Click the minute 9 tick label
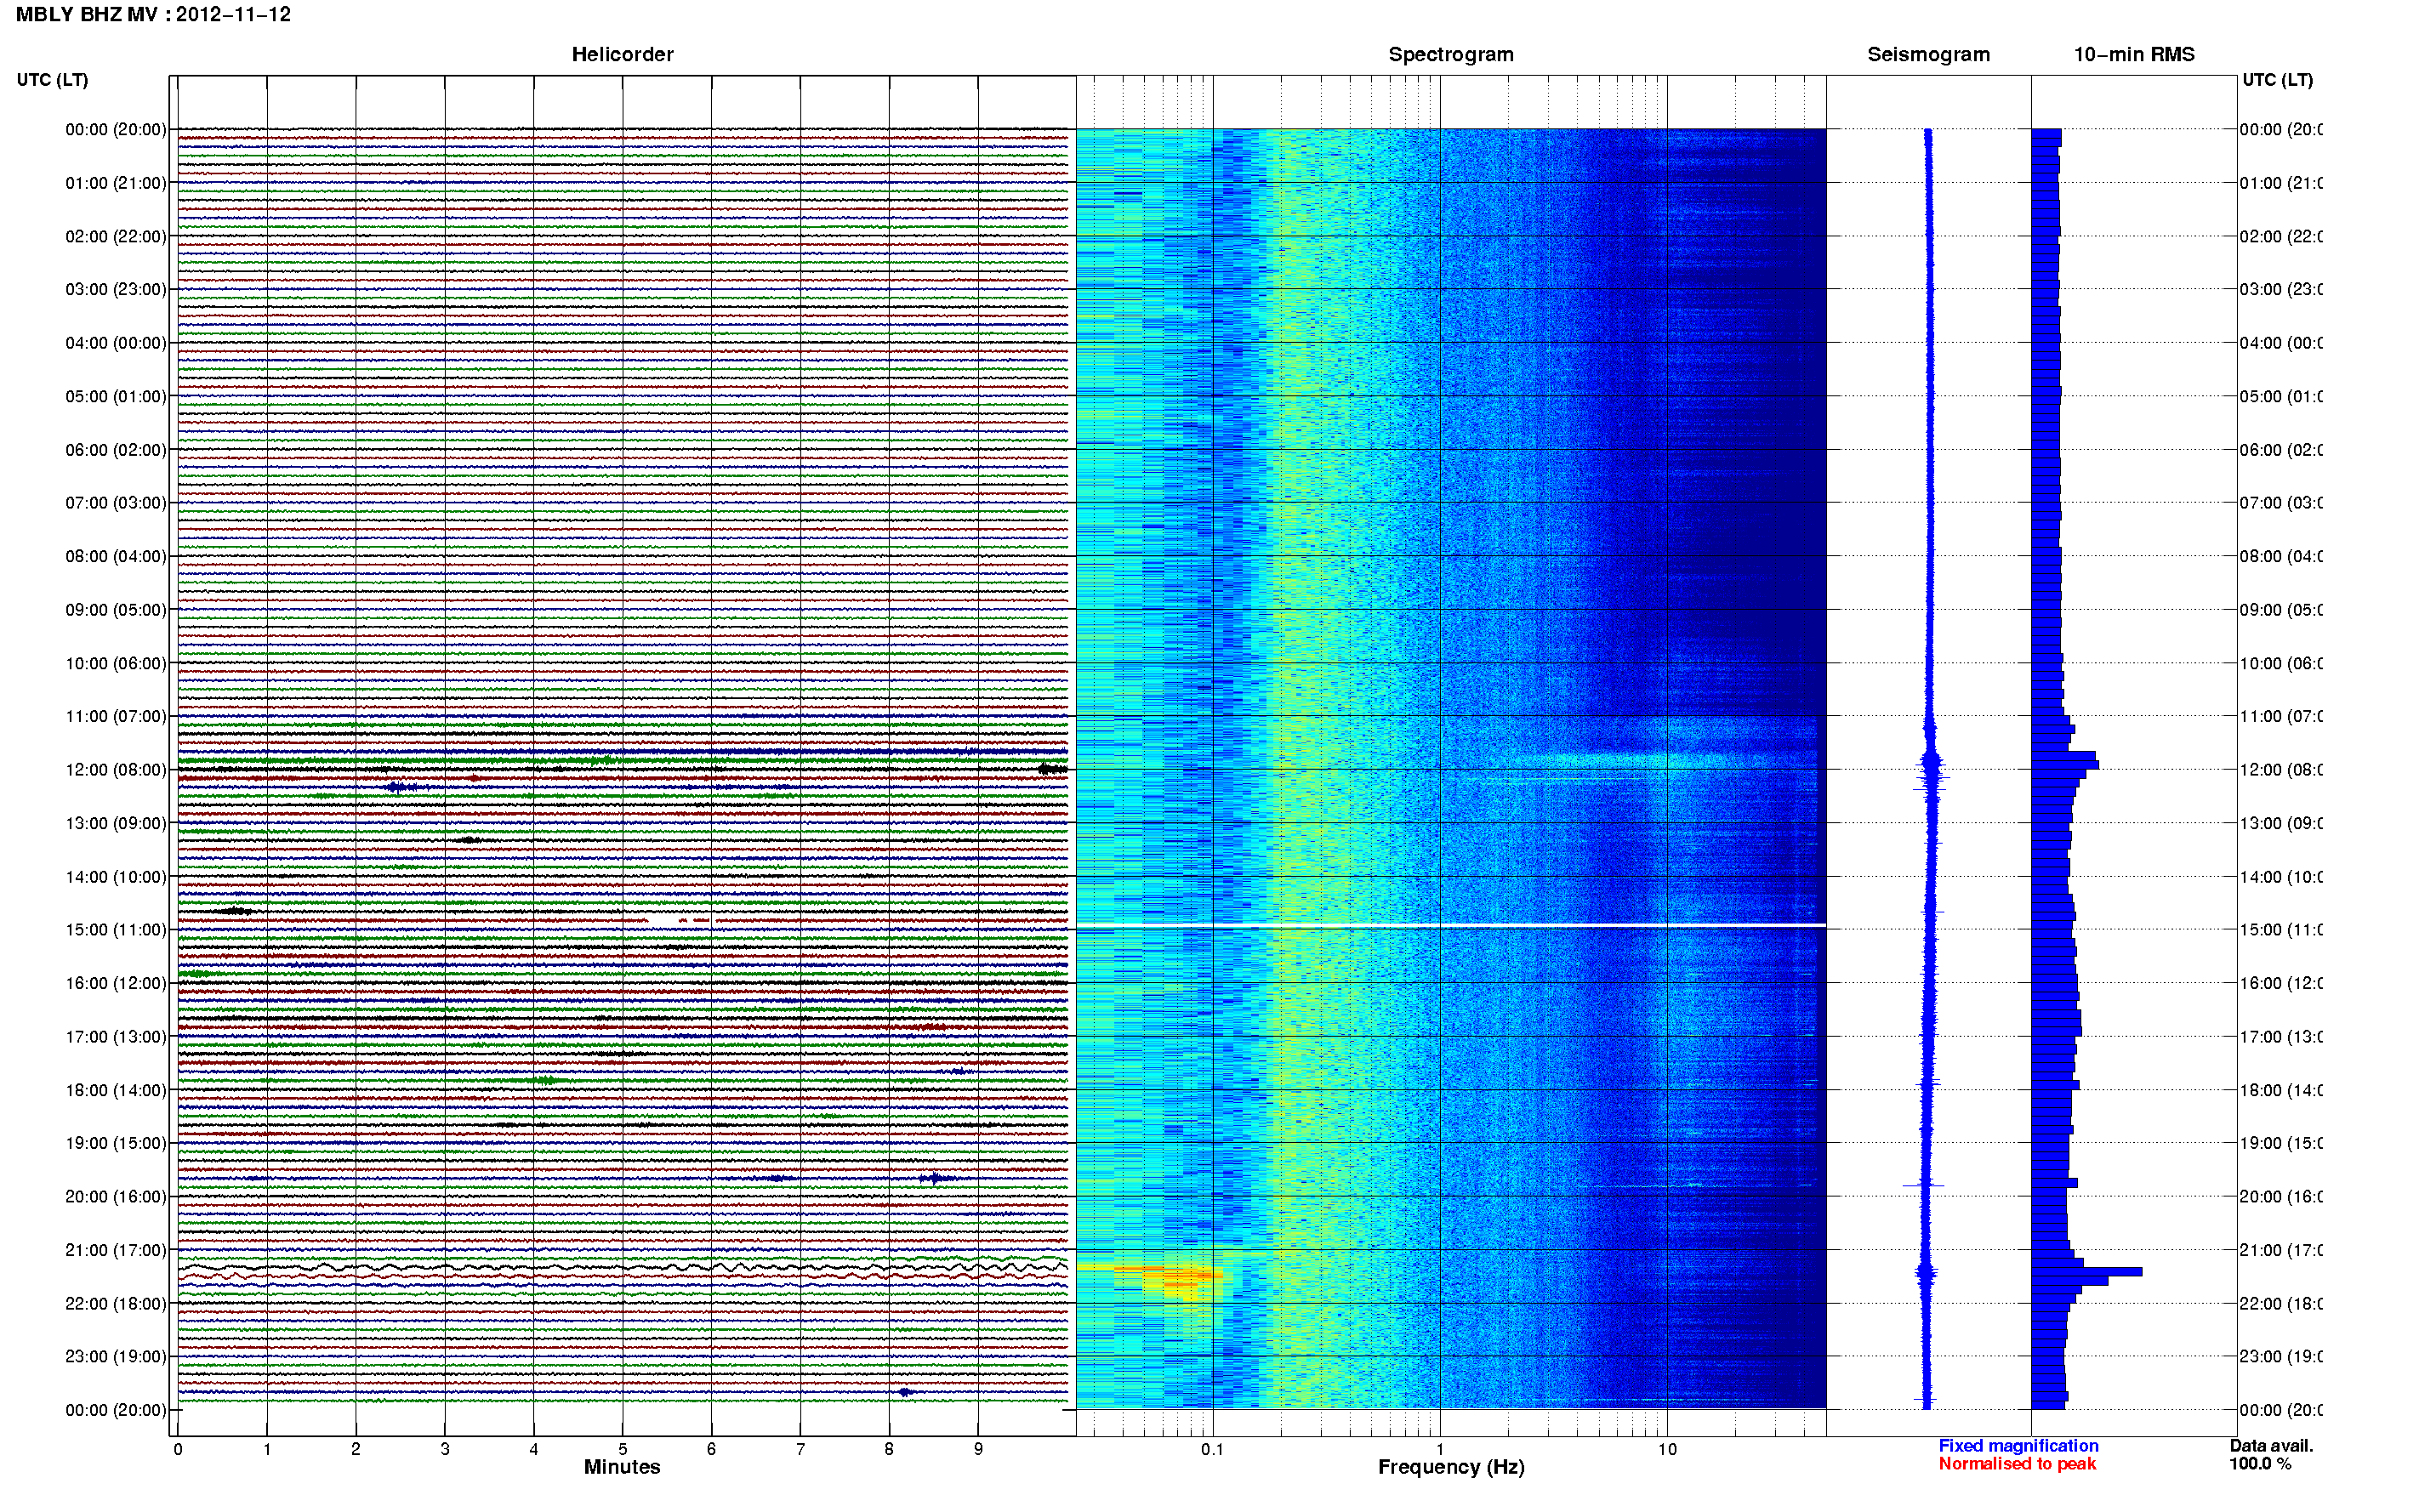The image size is (2419, 1512). click(978, 1449)
